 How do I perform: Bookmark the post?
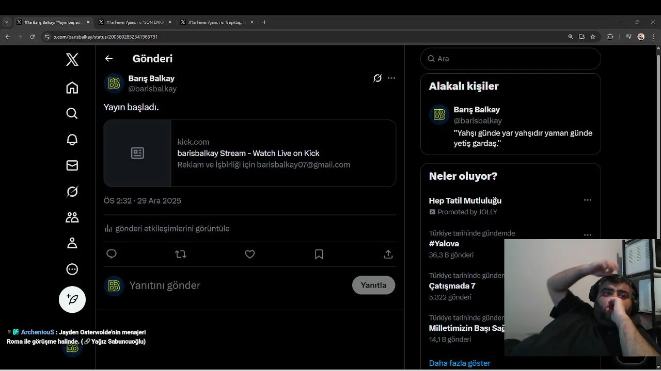[x=319, y=254]
